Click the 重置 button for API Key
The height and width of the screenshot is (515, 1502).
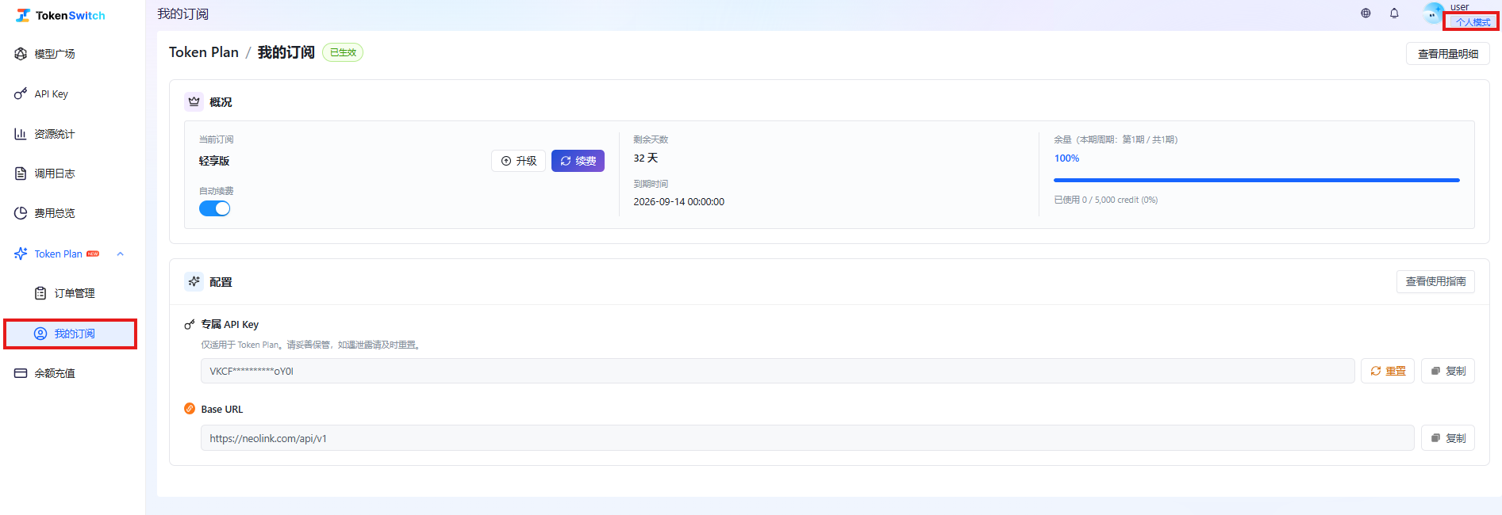pos(1388,371)
